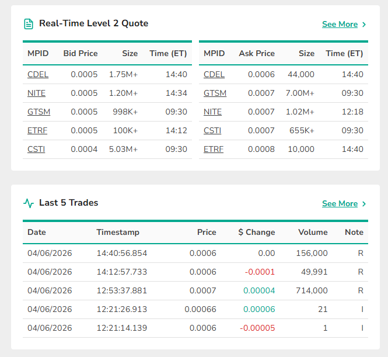Viewport: 388px width, 357px height.
Task: Select ask price 0.0008 cell
Action: coord(261,149)
